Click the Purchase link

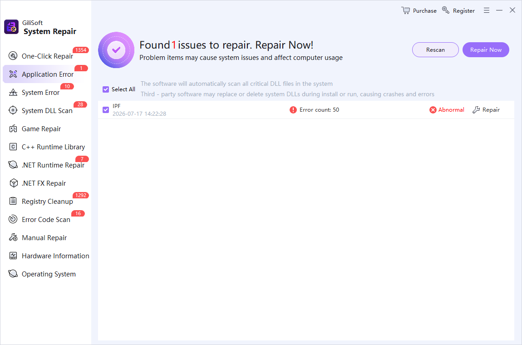[x=424, y=10]
